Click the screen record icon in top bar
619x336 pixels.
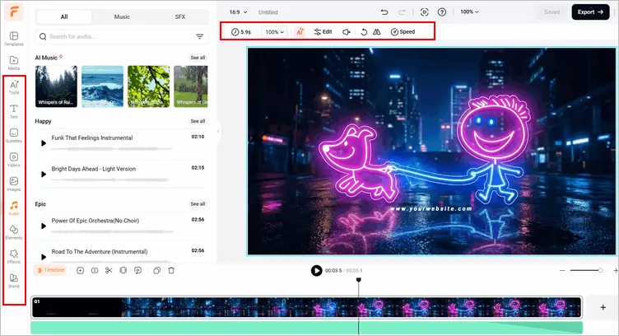(425, 12)
